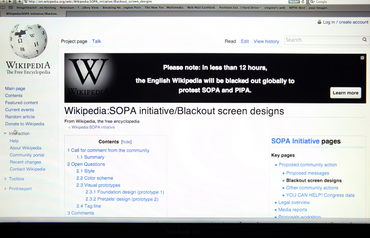Click the Safari Reader button
The image size is (370, 238).
pyautogui.click(x=294, y=2)
